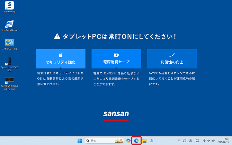Click the muted speaker volume icon

point(208,141)
